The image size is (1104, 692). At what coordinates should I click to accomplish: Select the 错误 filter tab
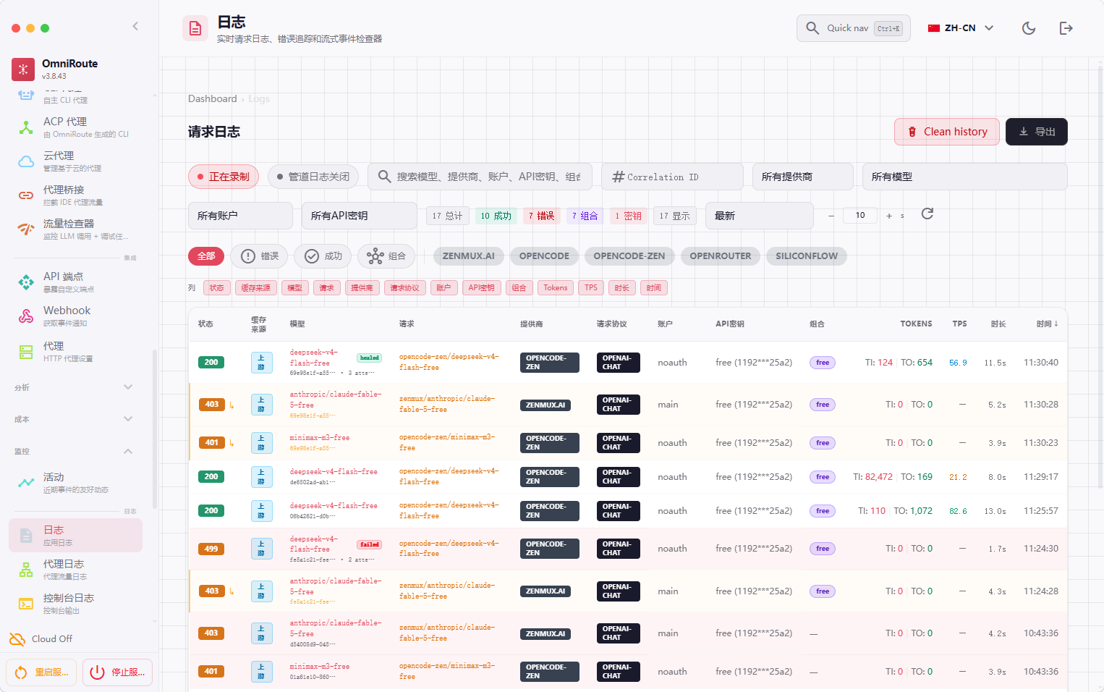coord(260,256)
